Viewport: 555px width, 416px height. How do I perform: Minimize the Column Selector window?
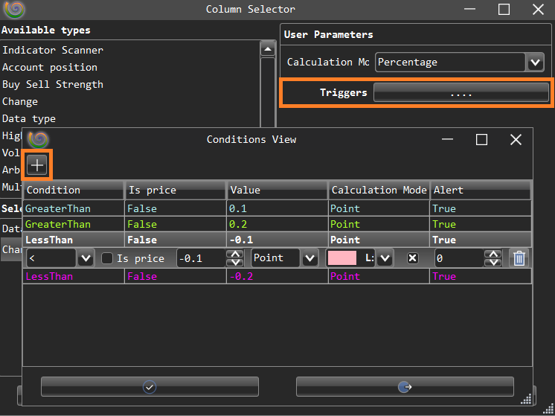click(x=469, y=10)
